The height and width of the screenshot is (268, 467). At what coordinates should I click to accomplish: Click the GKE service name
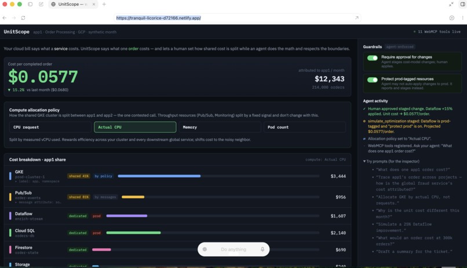[19, 172]
